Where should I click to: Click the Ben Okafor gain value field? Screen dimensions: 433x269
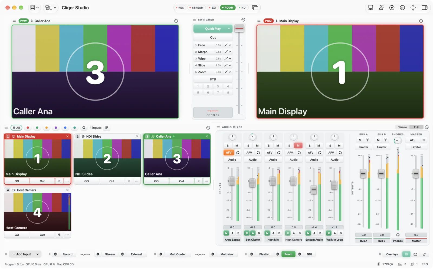(x=253, y=227)
